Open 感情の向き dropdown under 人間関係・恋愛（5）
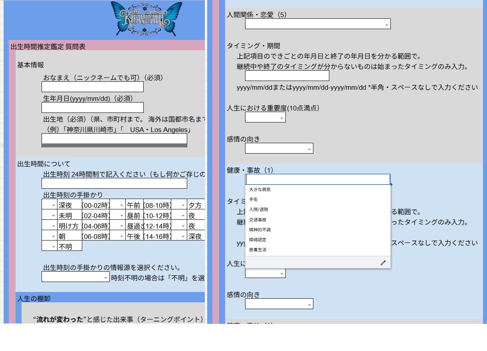The image size is (487, 351). 279,148
